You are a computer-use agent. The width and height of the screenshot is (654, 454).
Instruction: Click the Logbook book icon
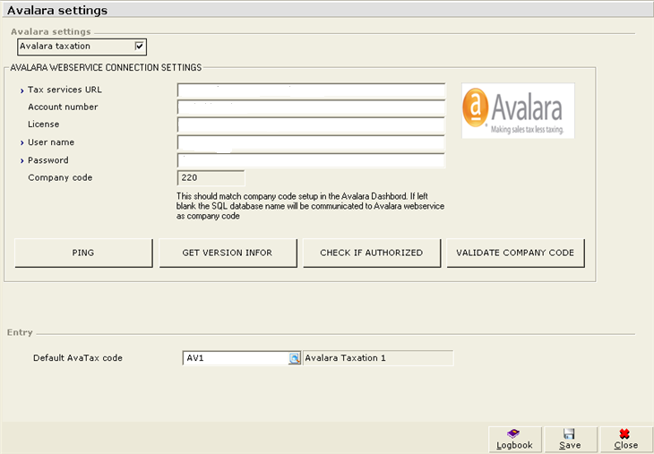[514, 433]
